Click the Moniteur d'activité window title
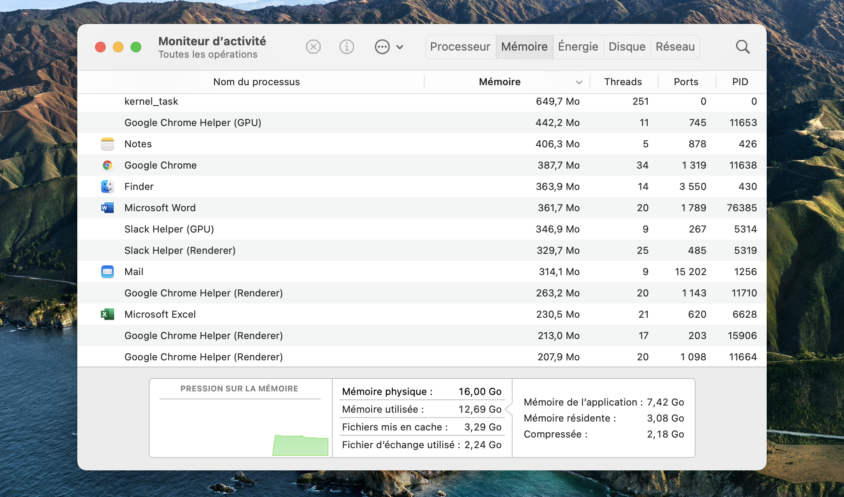Viewport: 844px width, 497px height. [x=212, y=41]
